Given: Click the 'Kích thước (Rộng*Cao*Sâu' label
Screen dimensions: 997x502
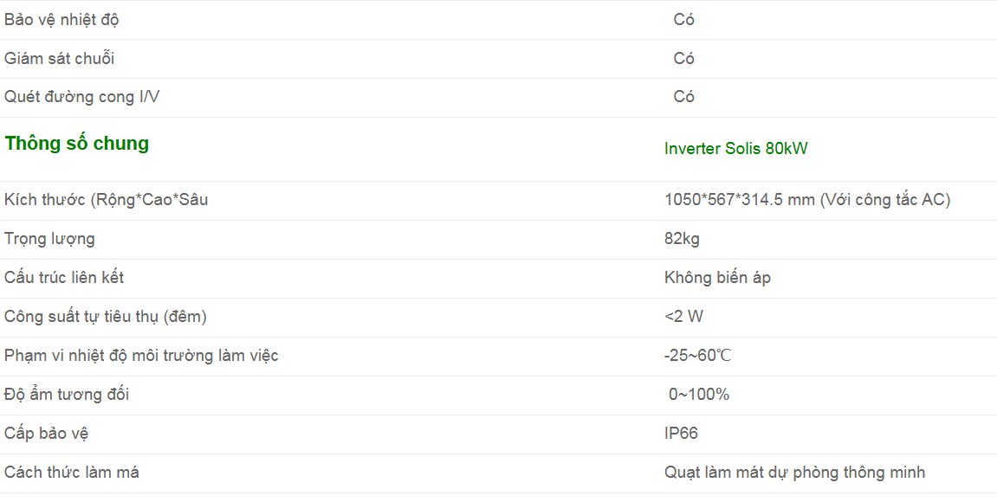Looking at the screenshot, I should pyautogui.click(x=106, y=200).
